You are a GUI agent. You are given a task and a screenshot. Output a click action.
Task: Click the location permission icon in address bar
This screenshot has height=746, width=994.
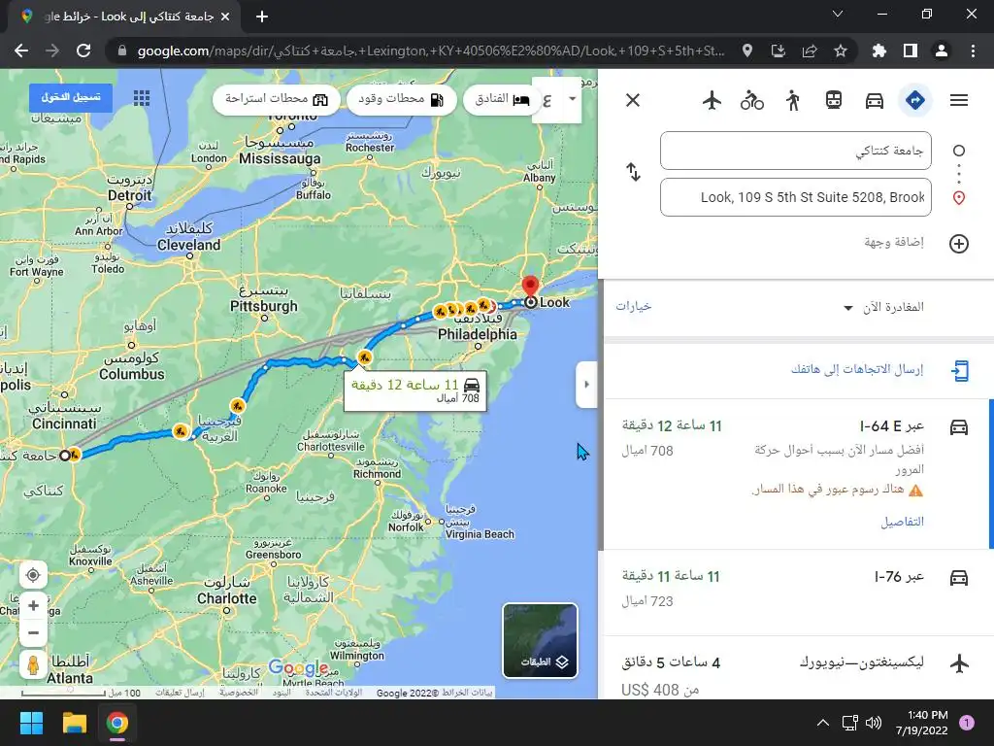pyautogui.click(x=747, y=51)
